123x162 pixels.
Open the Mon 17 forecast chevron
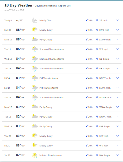[x=117, y=107]
